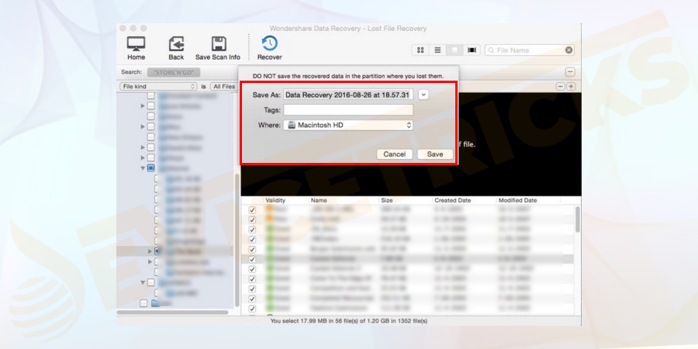The width and height of the screenshot is (698, 349).
Task: Go to the Home screen icon
Action: point(136,44)
